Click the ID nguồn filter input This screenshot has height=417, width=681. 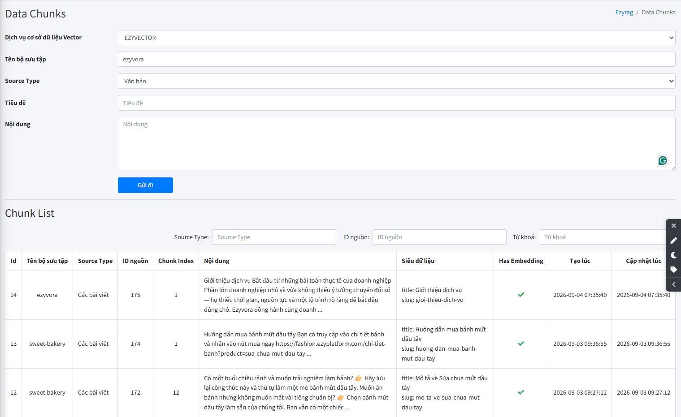tap(439, 237)
